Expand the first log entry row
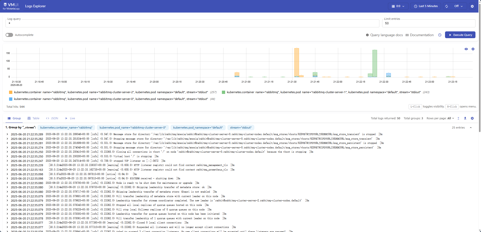This screenshot has height=232, width=481. point(7,134)
